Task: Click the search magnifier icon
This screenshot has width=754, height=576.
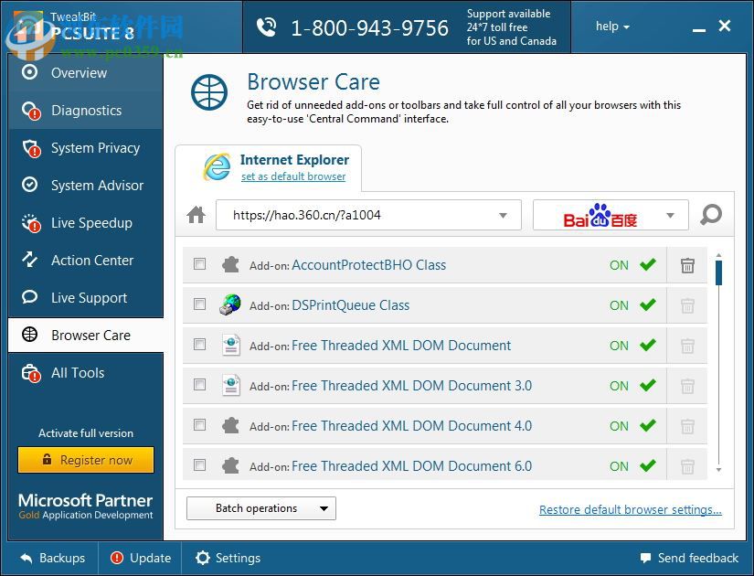Action: pyautogui.click(x=711, y=215)
